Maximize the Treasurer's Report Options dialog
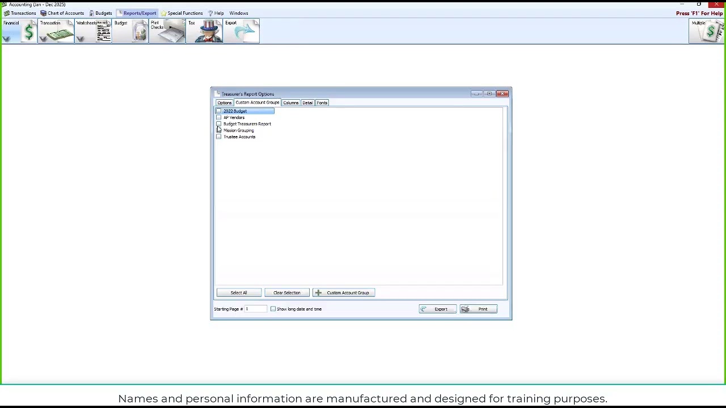This screenshot has width=726, height=408. pyautogui.click(x=489, y=93)
